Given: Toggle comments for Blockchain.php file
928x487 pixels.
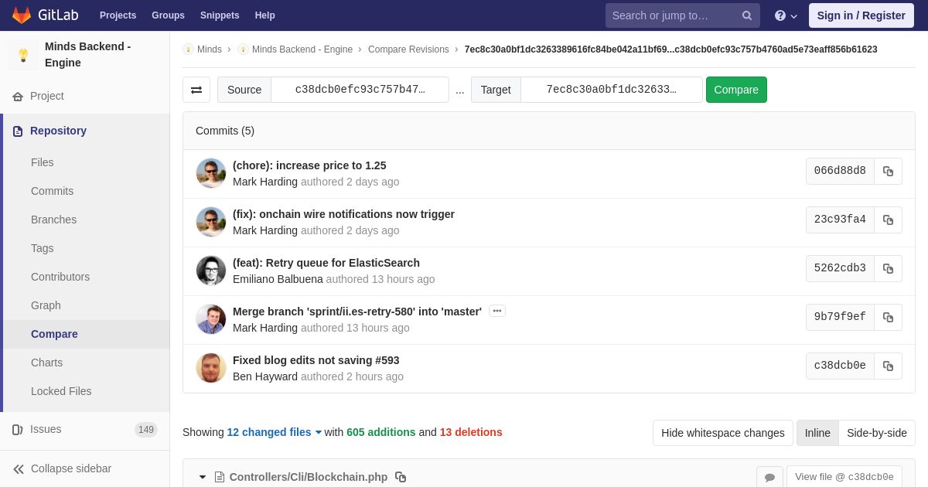Looking at the screenshot, I should [x=769, y=477].
